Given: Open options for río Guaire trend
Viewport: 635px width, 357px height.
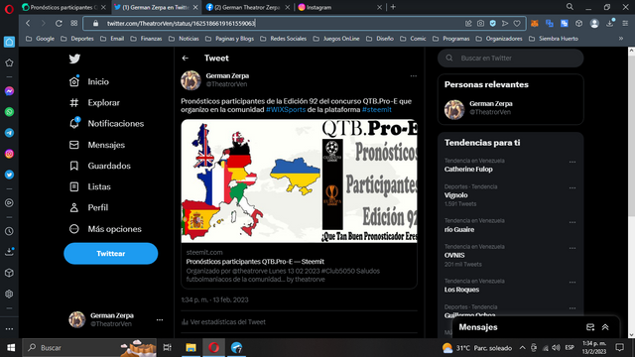Looking at the screenshot, I should pos(572,222).
